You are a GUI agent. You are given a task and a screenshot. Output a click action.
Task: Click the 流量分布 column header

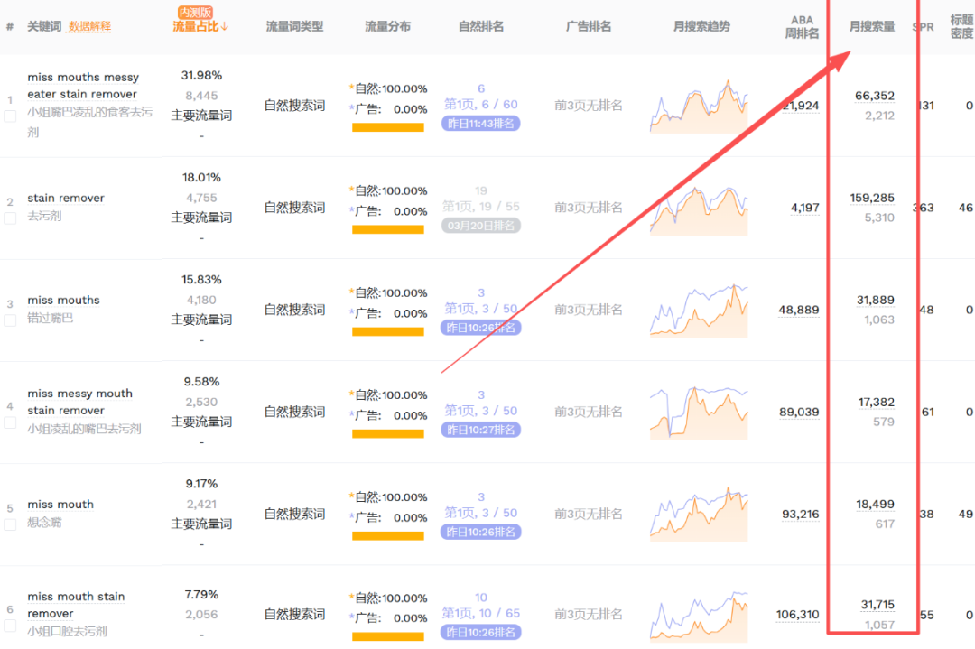[x=387, y=26]
